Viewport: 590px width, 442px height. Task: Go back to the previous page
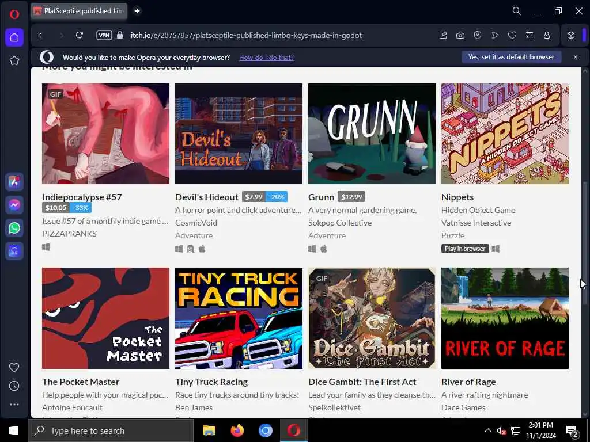point(40,35)
